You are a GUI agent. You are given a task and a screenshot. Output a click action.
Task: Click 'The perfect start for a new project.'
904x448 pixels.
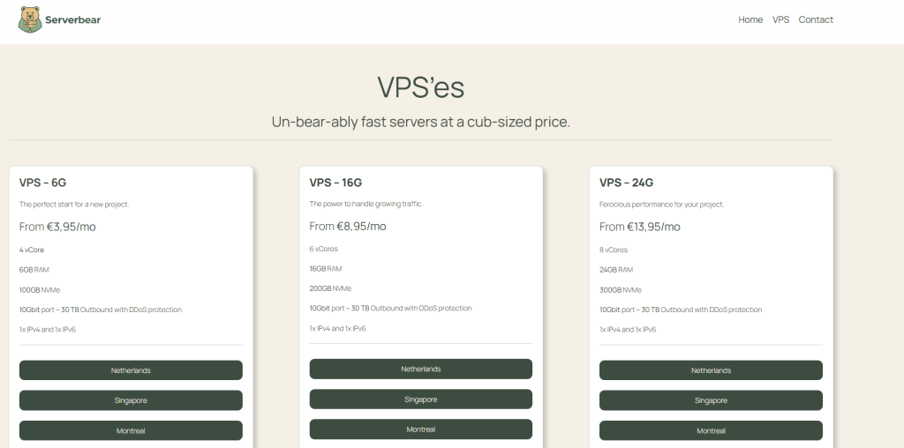coord(74,205)
